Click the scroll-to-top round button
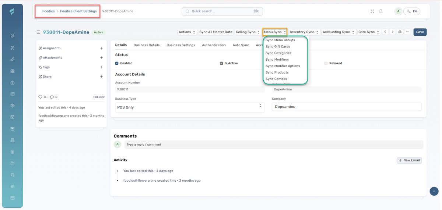The height and width of the screenshot is (210, 442). (x=434, y=191)
